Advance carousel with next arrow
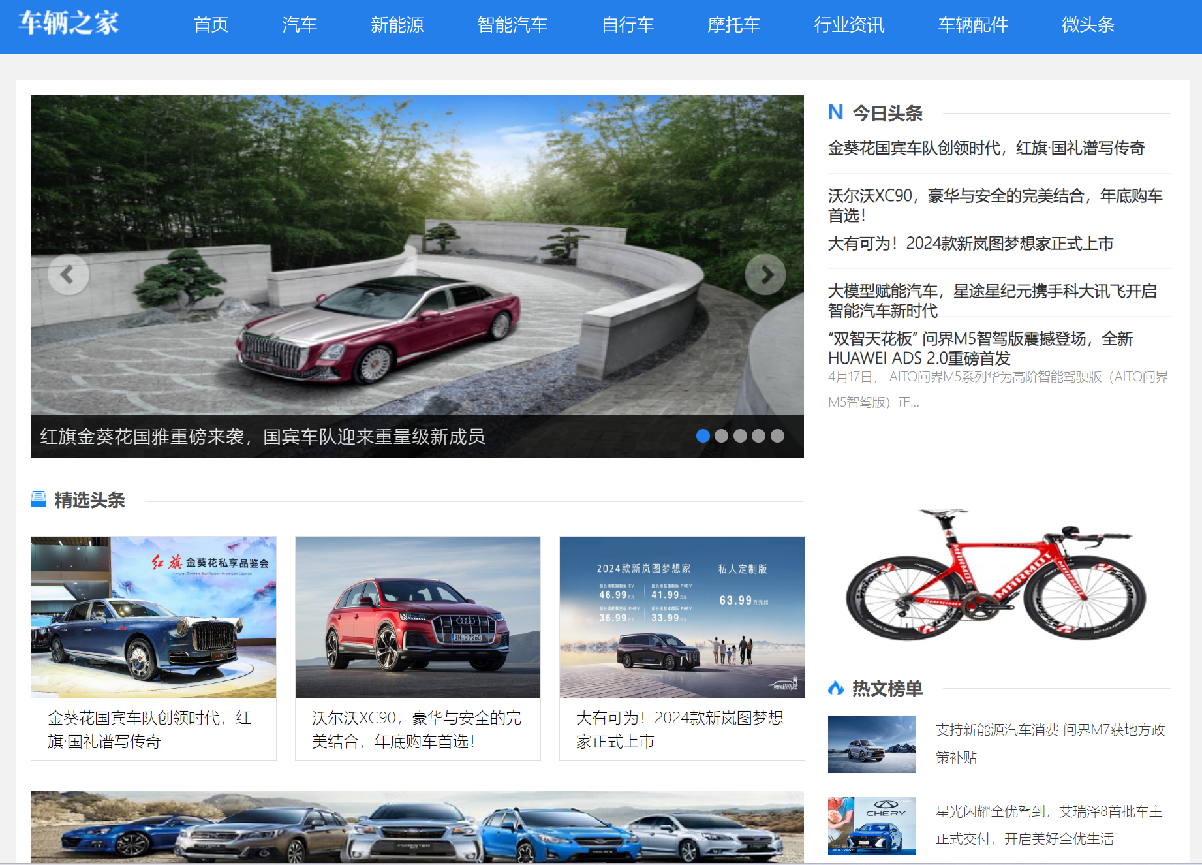Viewport: 1202px width, 865px height. (x=765, y=275)
